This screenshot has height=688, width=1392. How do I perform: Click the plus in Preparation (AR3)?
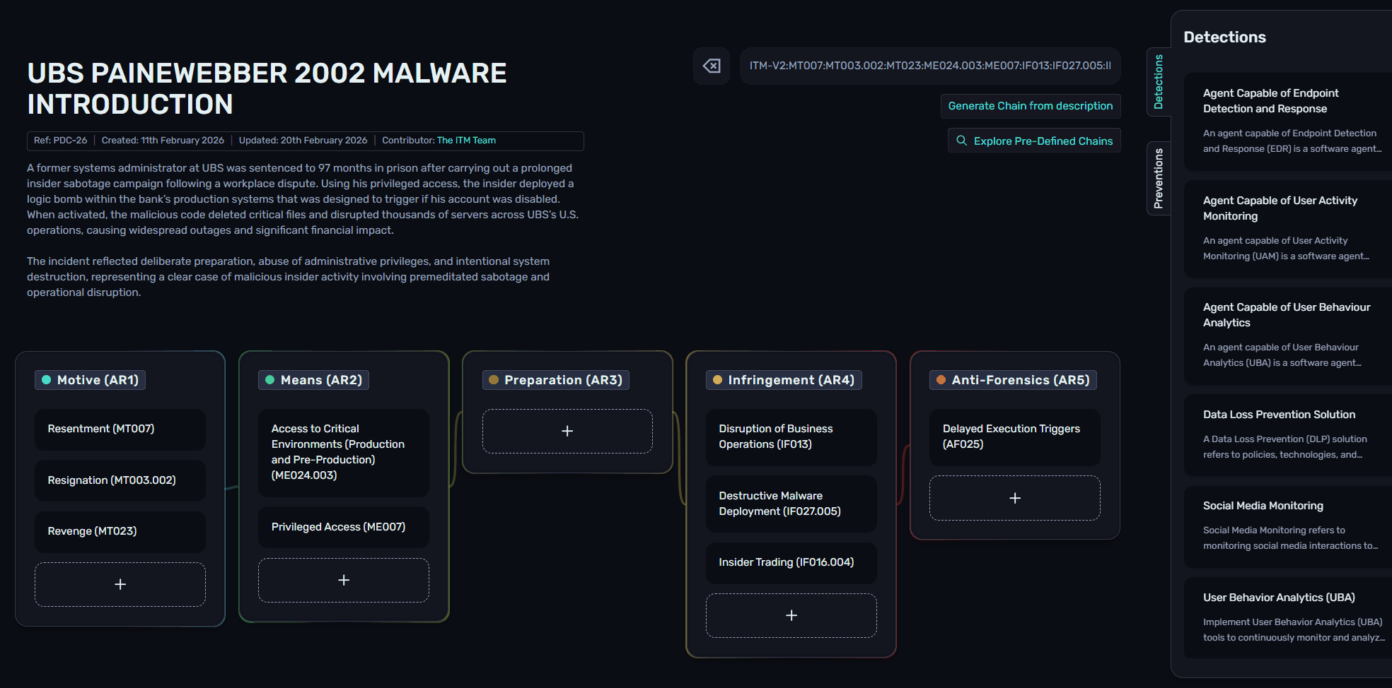point(567,431)
